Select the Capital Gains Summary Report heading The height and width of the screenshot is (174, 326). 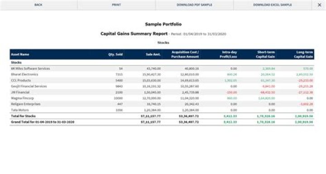tap(134, 34)
